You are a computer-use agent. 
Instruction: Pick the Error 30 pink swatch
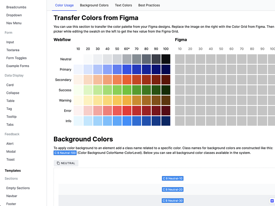[98, 111]
